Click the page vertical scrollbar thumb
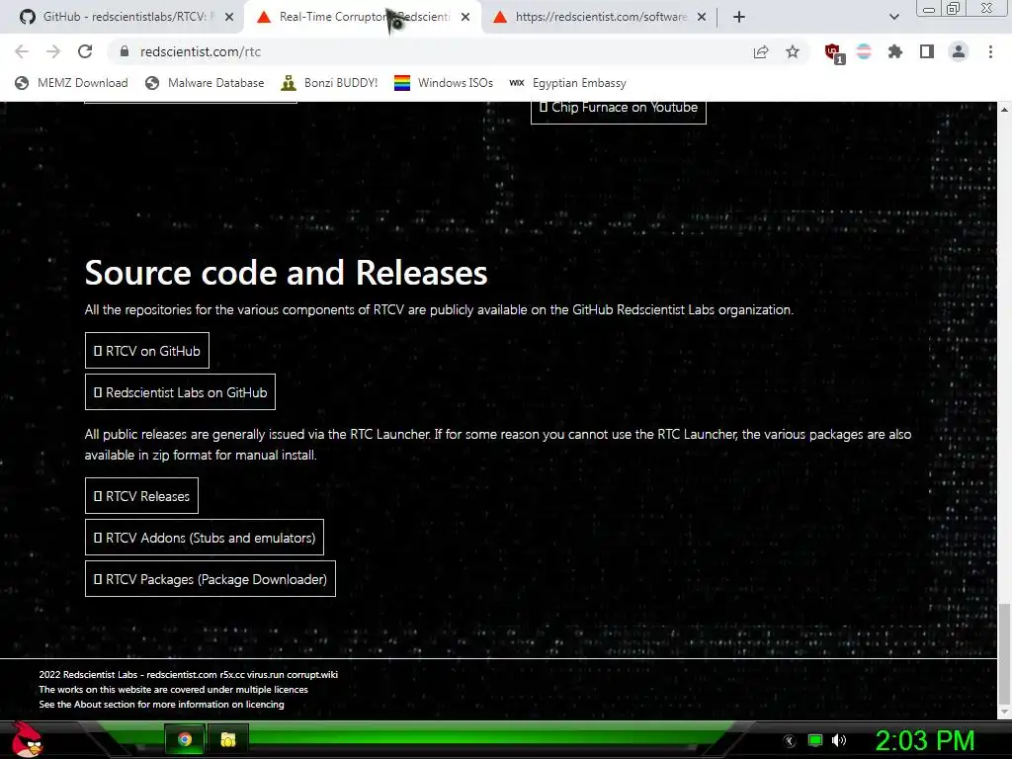The width and height of the screenshot is (1012, 759). [1004, 652]
